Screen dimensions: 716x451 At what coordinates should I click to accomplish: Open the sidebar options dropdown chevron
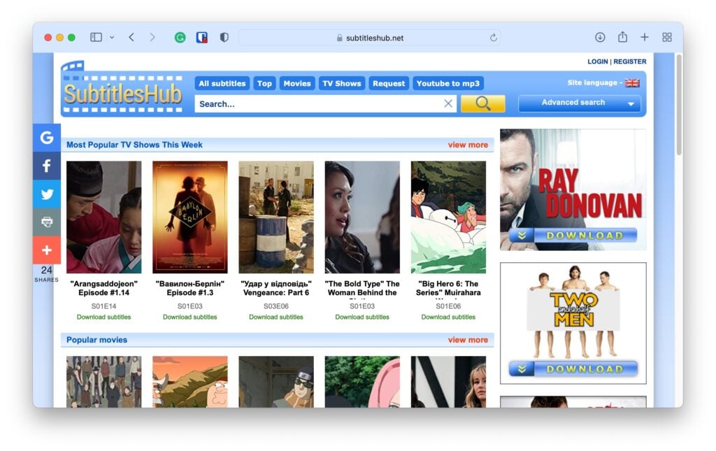click(x=112, y=38)
